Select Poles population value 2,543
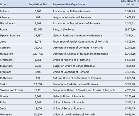 click(x=38, y=102)
